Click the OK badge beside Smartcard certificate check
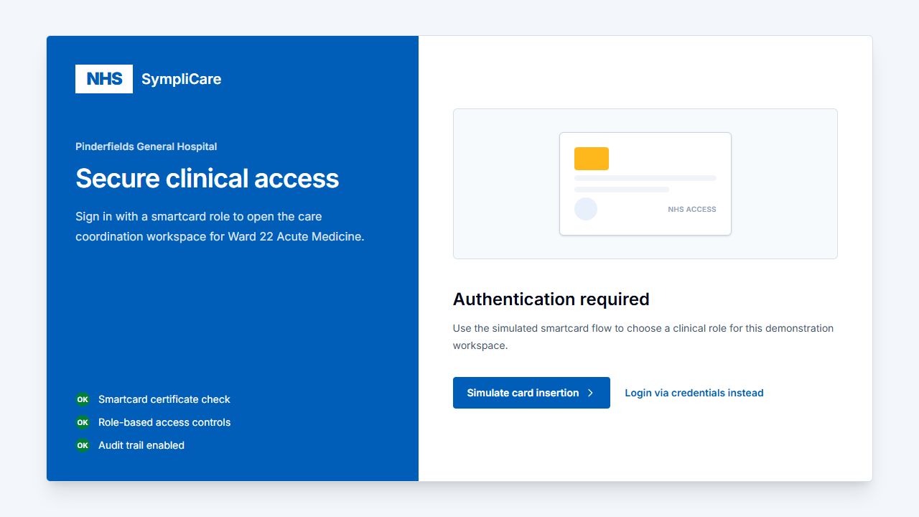The image size is (919, 517). (x=83, y=399)
